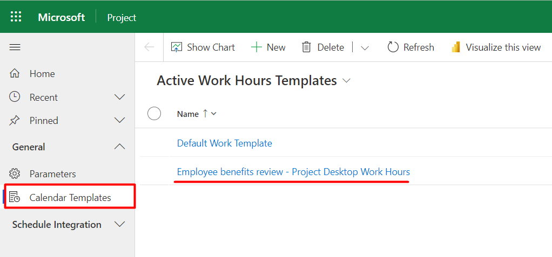Click the Calendar Templates sidebar icon
Screen dimensions: 552x257
tap(15, 197)
